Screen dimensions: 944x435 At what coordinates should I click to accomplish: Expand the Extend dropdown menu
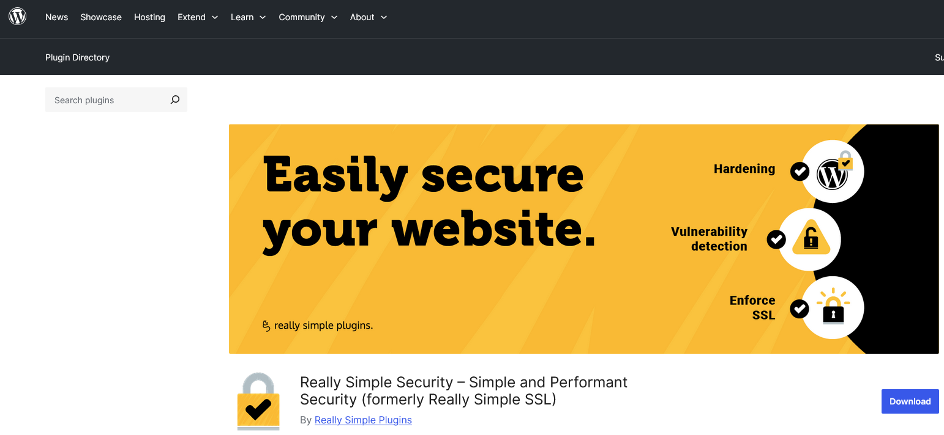click(198, 17)
